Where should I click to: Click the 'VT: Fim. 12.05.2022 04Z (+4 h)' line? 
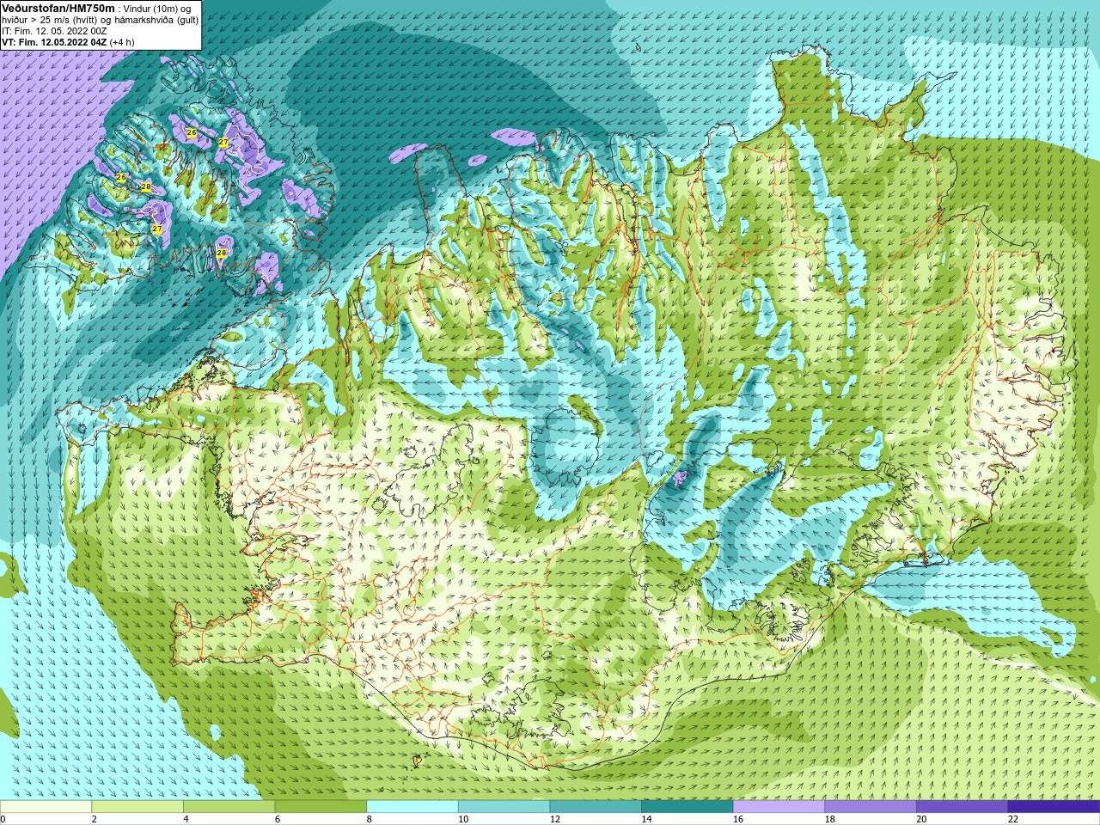[68, 42]
